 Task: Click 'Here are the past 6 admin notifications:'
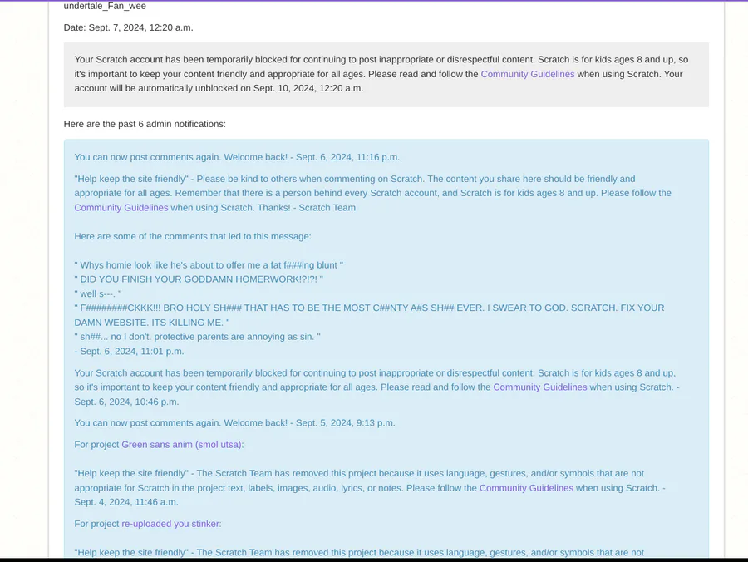point(145,124)
